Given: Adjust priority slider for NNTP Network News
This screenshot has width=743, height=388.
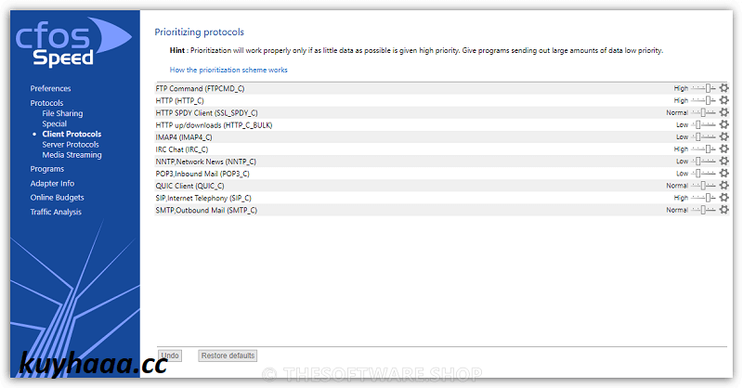Looking at the screenshot, I should tap(703, 162).
